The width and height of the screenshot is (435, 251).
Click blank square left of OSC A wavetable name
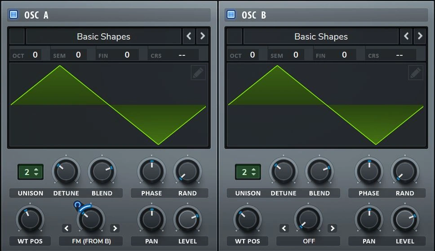(x=17, y=36)
